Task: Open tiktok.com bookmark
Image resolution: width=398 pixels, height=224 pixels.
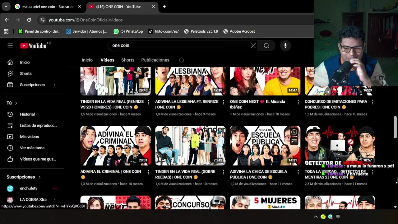Action: coord(164,31)
